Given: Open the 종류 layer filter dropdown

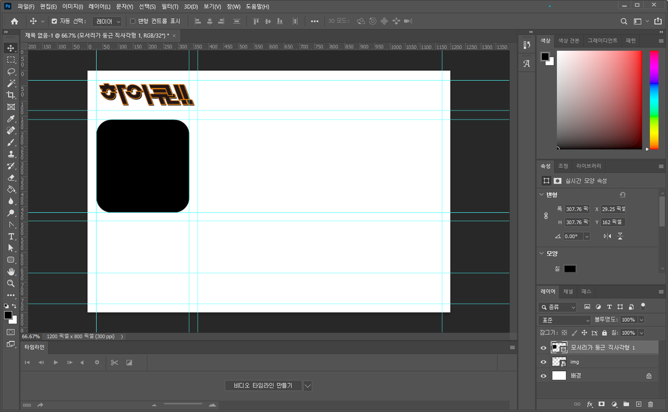Looking at the screenshot, I should 558,307.
